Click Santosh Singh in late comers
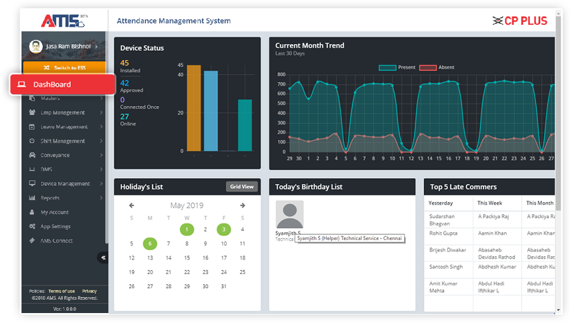This screenshot has width=571, height=323. [446, 267]
